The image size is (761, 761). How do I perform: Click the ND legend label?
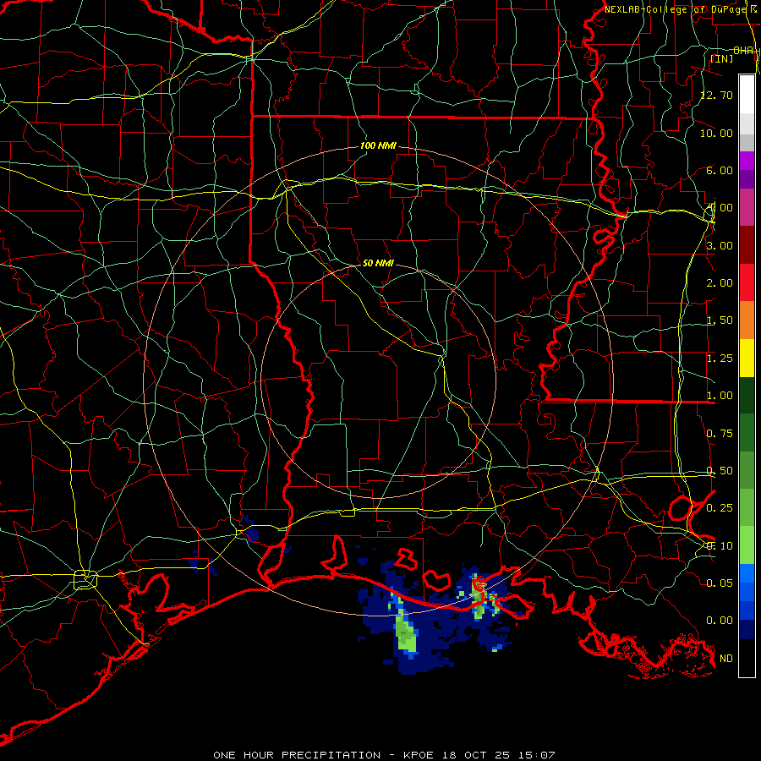pos(726,659)
